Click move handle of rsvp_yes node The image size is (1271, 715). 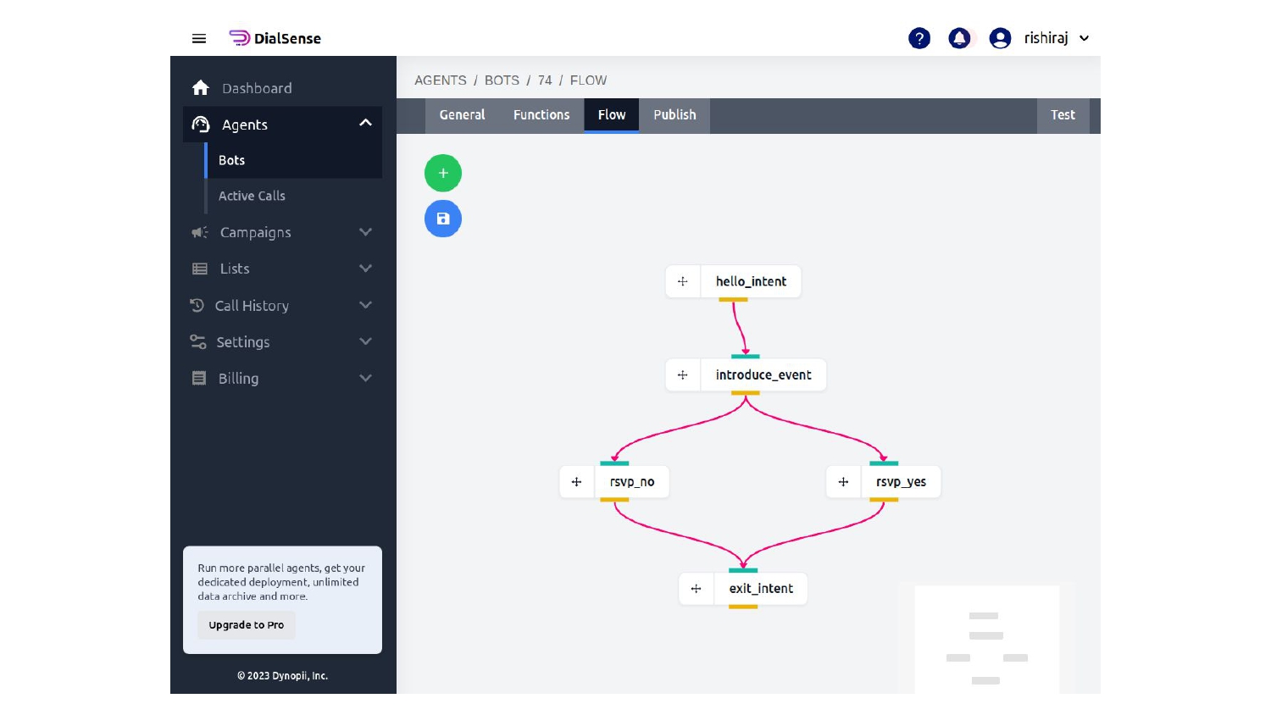tap(844, 482)
